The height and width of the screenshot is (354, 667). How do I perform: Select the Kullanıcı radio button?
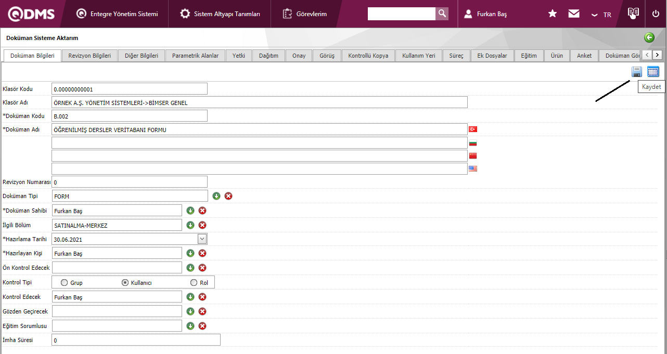point(125,283)
